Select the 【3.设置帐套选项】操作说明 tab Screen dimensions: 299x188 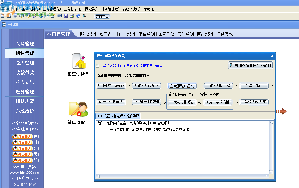click(x=119, y=116)
